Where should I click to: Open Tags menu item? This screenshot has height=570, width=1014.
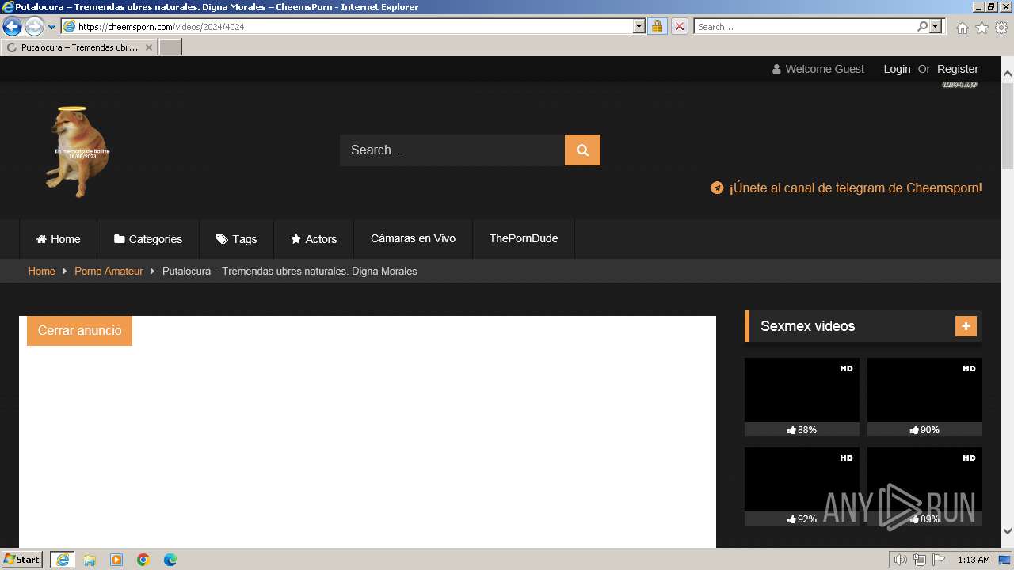pos(237,239)
